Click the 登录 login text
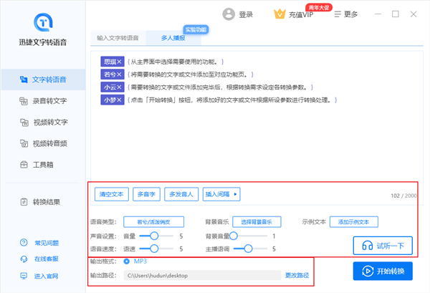This screenshot has height=293, width=430. click(246, 14)
